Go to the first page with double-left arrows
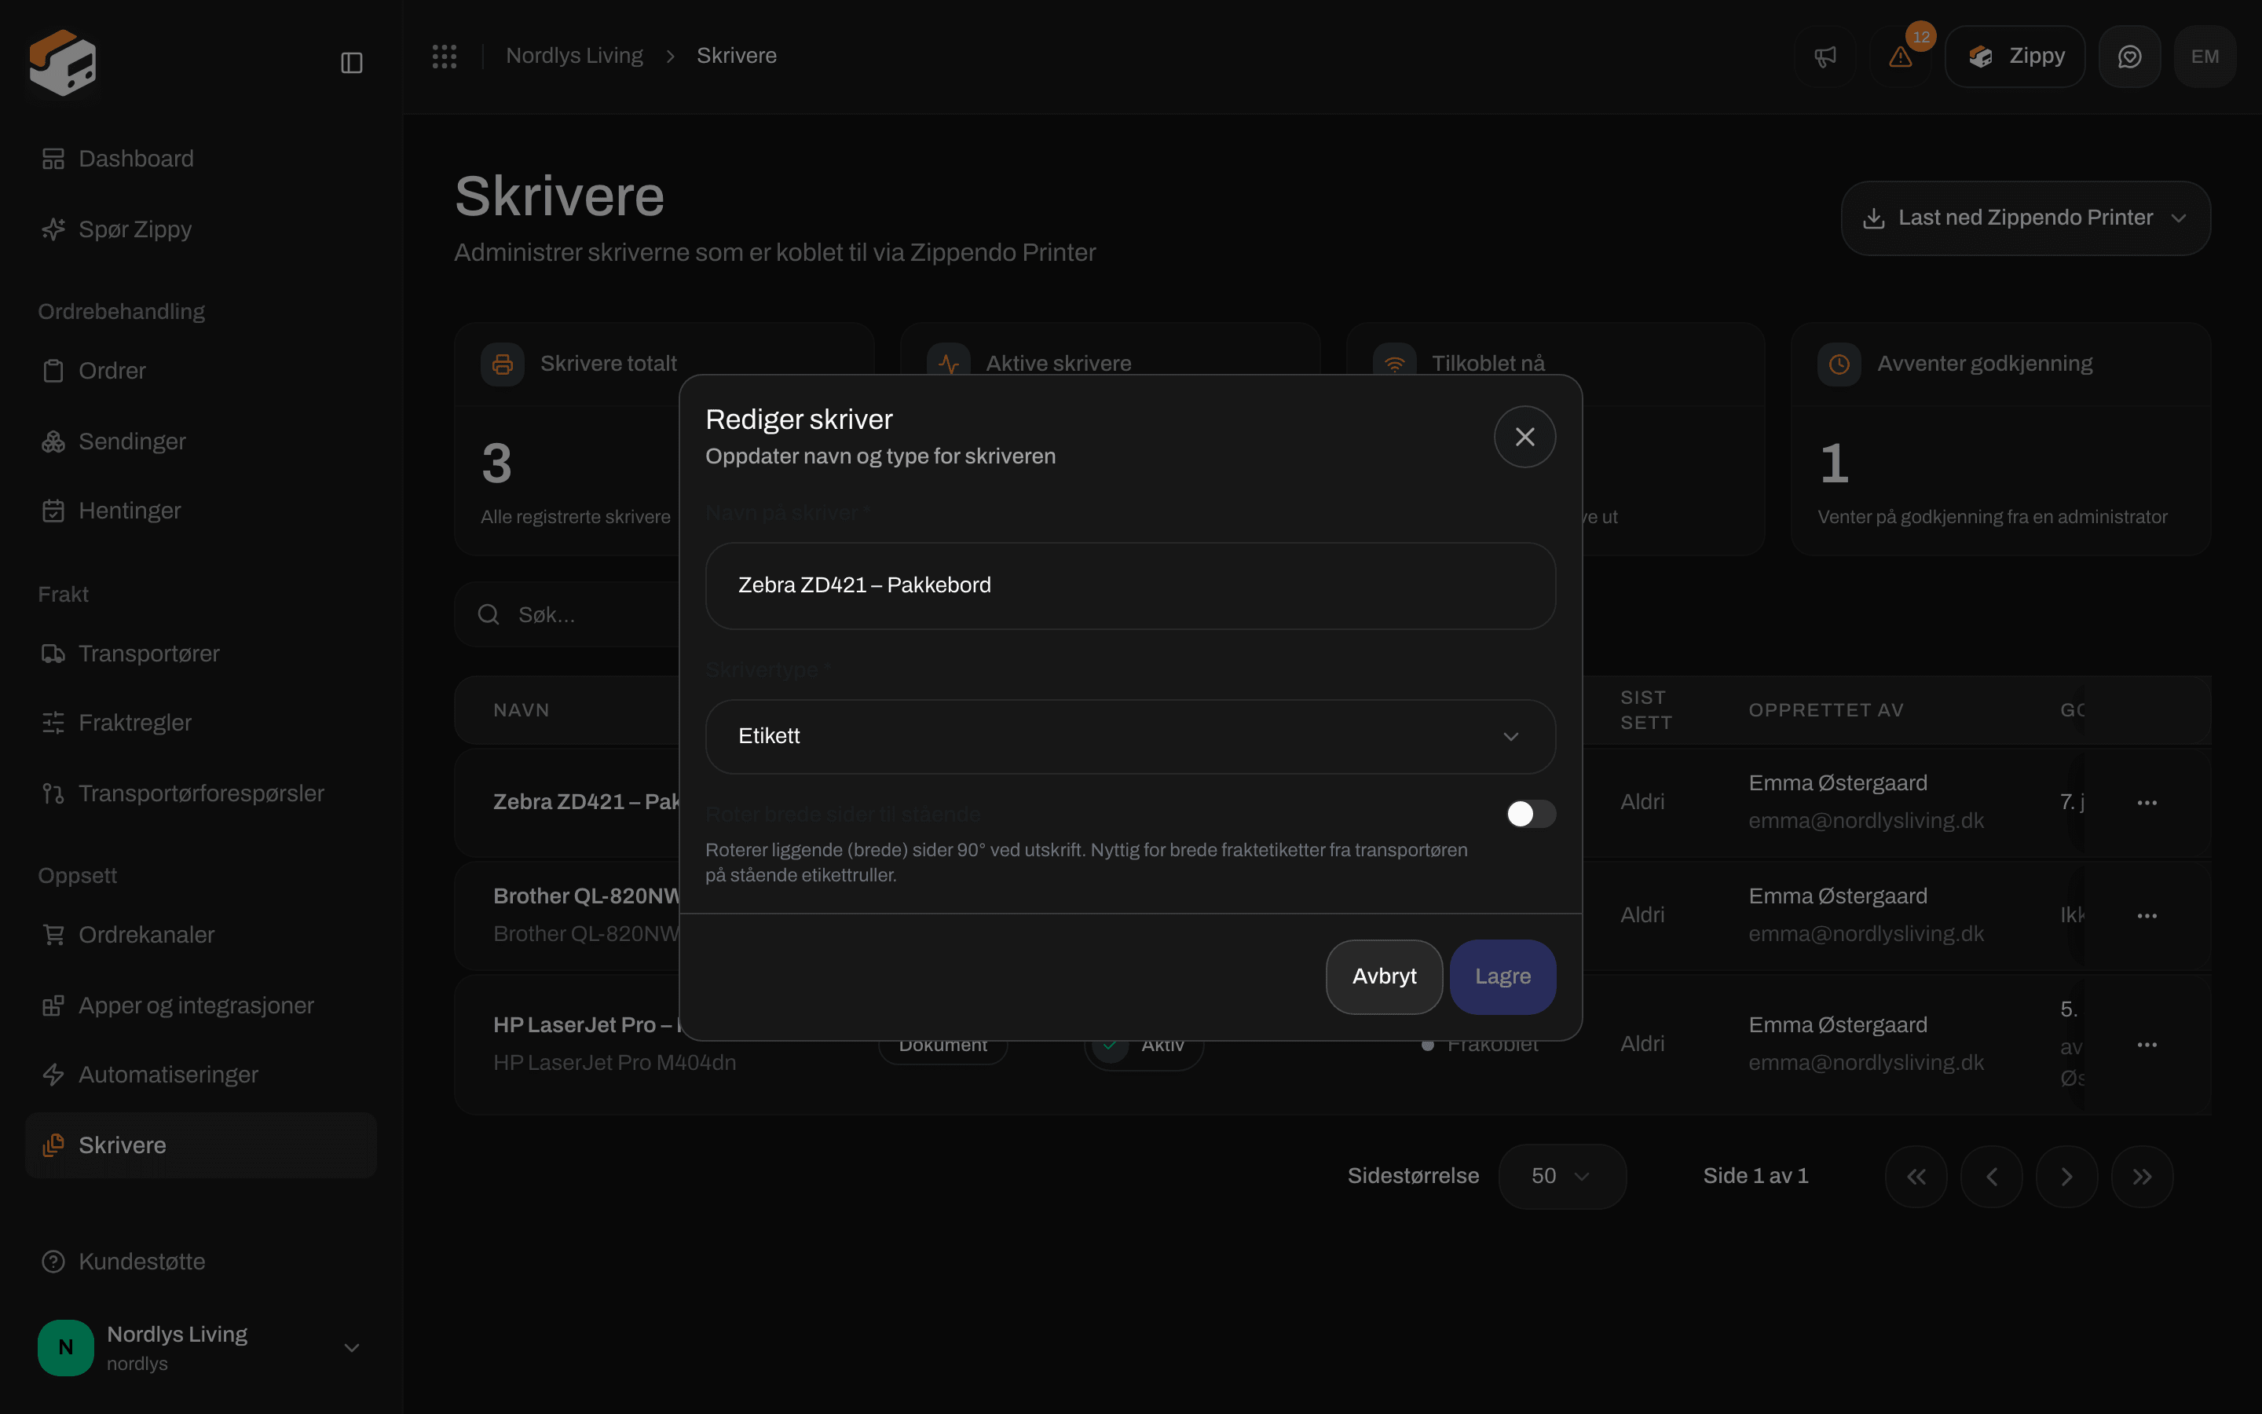Viewport: 2262px width, 1414px height. tap(1916, 1177)
